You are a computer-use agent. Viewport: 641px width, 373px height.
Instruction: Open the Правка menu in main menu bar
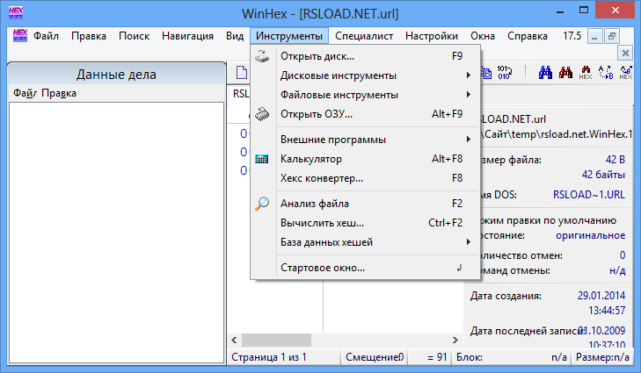[89, 36]
